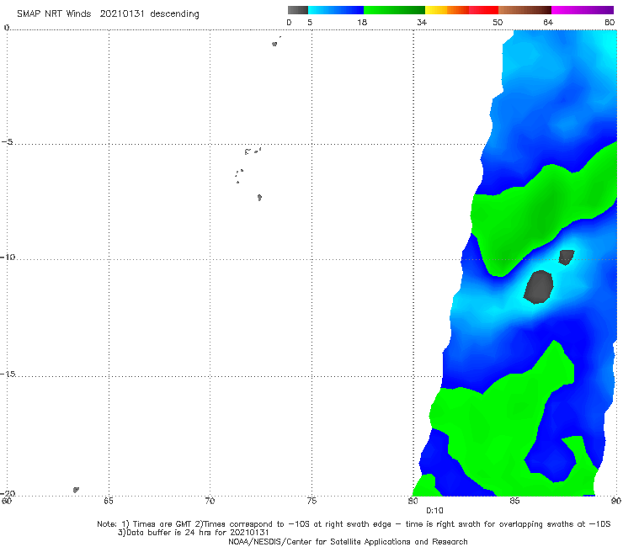This screenshot has width=623, height=547.
Task: Click the latitude axis label '-5'
Action: [x=8, y=142]
